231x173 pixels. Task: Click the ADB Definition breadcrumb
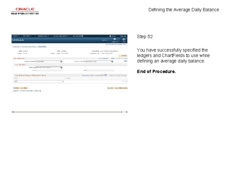coord(78,36)
